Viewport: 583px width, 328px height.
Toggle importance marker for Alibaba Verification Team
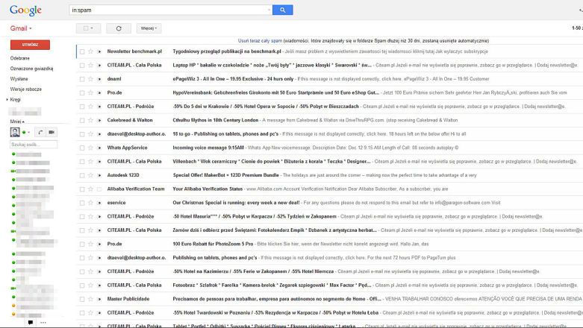(x=99, y=189)
